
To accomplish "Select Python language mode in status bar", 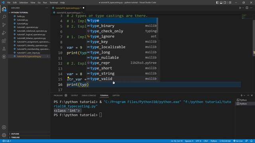I will pyautogui.click(x=214, y=141).
